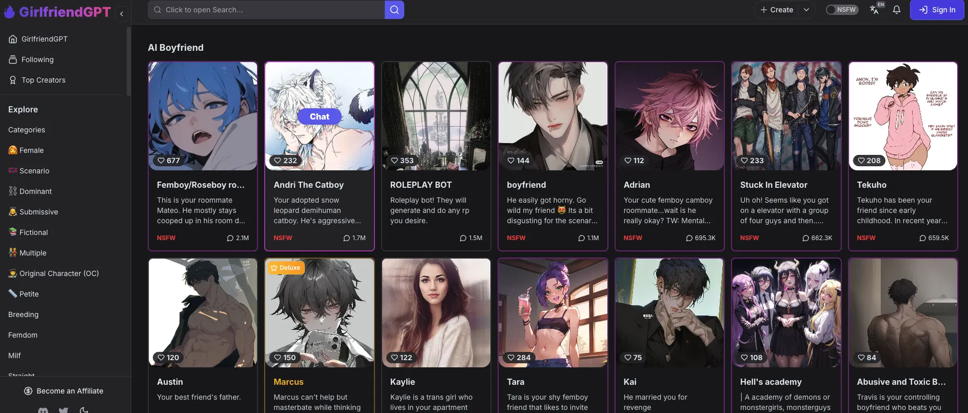Like Kai card heart 75
968x413 pixels.
point(632,357)
